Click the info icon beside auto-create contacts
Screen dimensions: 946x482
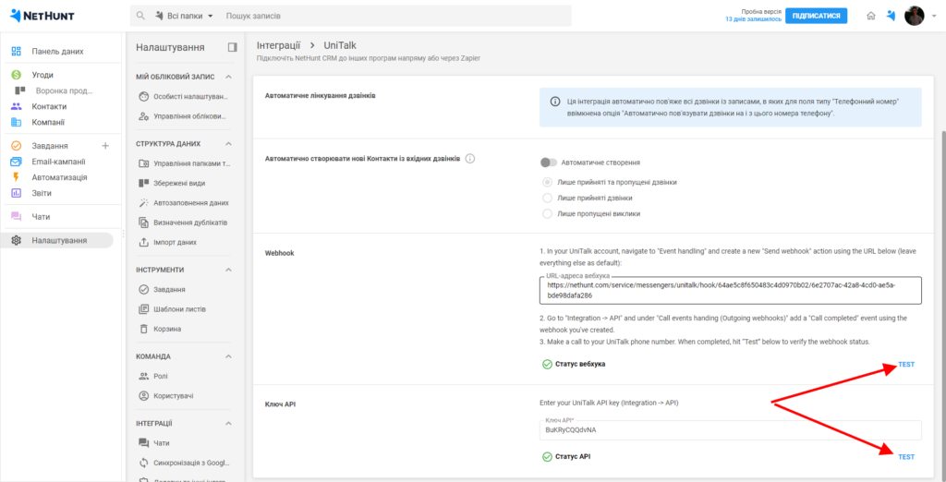[470, 159]
